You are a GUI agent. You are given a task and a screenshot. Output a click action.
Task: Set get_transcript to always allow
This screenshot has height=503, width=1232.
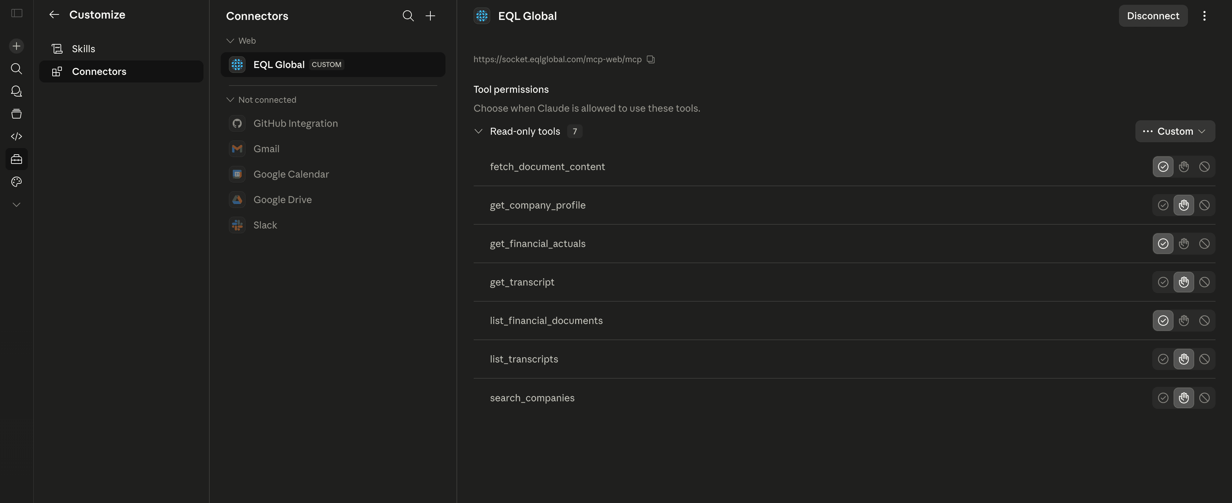point(1163,282)
